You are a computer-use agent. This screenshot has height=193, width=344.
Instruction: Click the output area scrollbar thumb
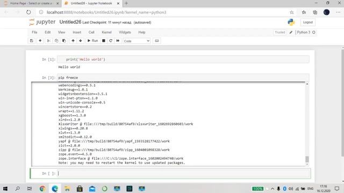click(307, 159)
